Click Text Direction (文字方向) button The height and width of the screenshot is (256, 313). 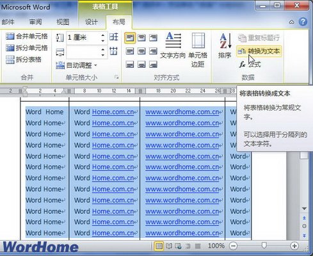point(173,45)
